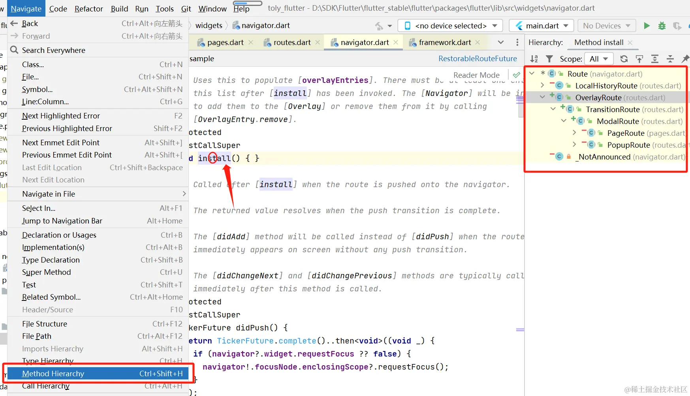Viewport: 690px width, 396px height.
Task: Expand the PageRoute node
Action: pos(574,133)
